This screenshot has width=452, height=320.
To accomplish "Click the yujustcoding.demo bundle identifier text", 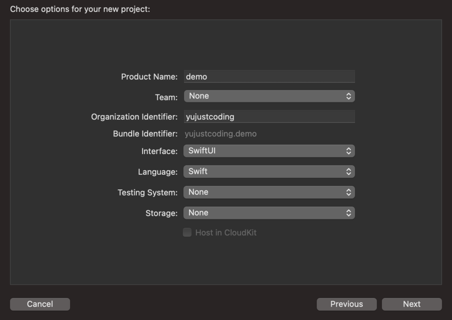I will pos(220,134).
